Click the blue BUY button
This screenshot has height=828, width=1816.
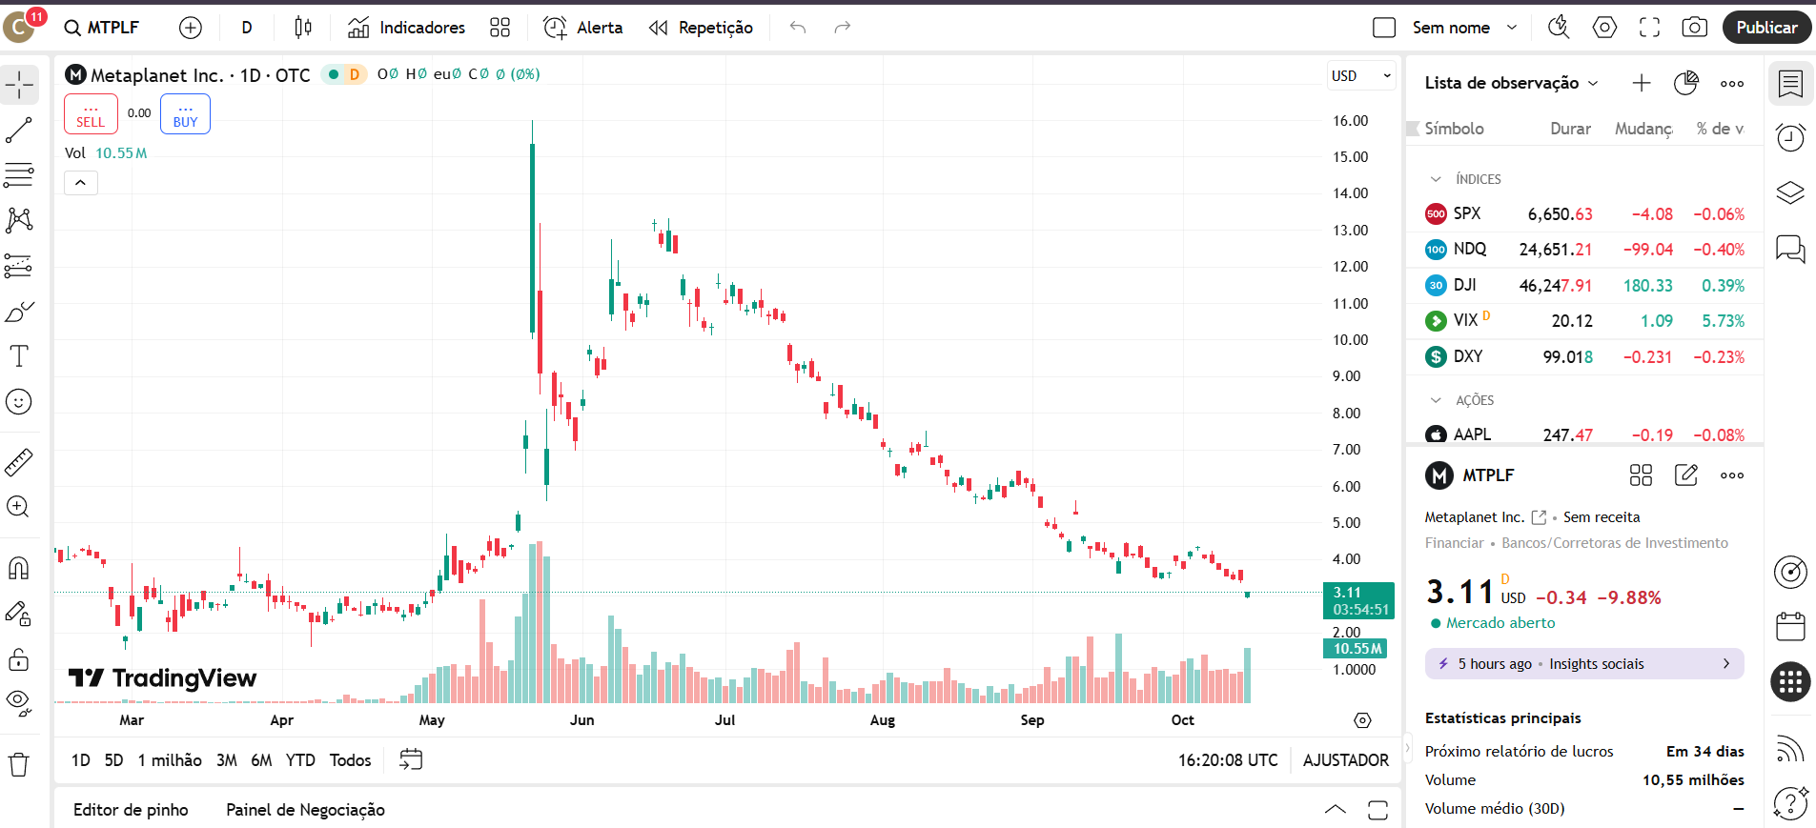click(185, 114)
